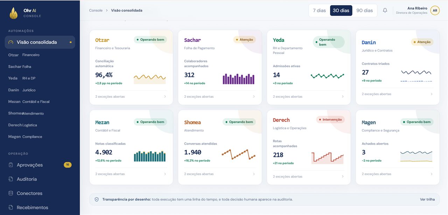Click Mezan teal bar chart
This screenshot has height=215, width=448.
point(150,156)
